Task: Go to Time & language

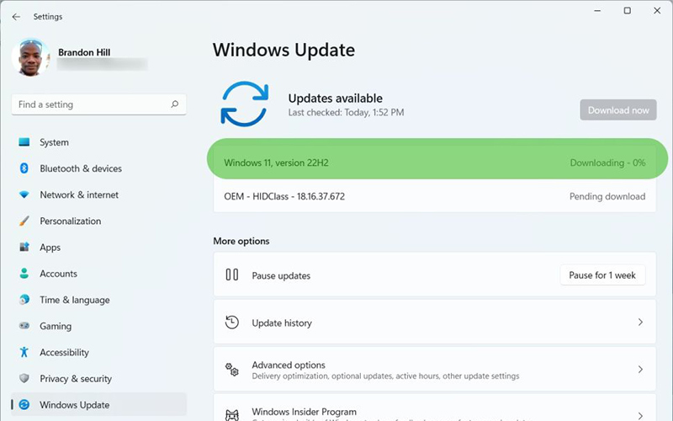Action: 98,300
